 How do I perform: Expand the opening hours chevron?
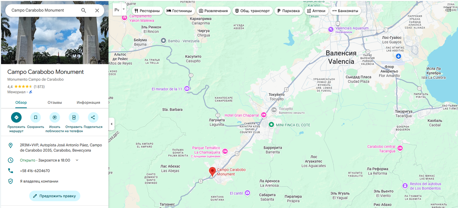(x=77, y=160)
